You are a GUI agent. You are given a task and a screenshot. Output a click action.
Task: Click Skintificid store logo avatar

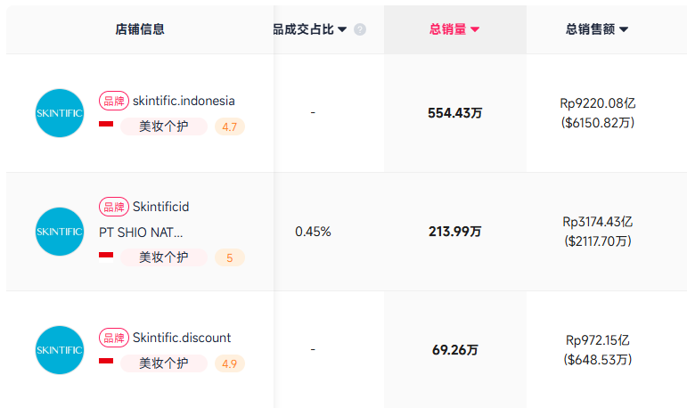60,232
